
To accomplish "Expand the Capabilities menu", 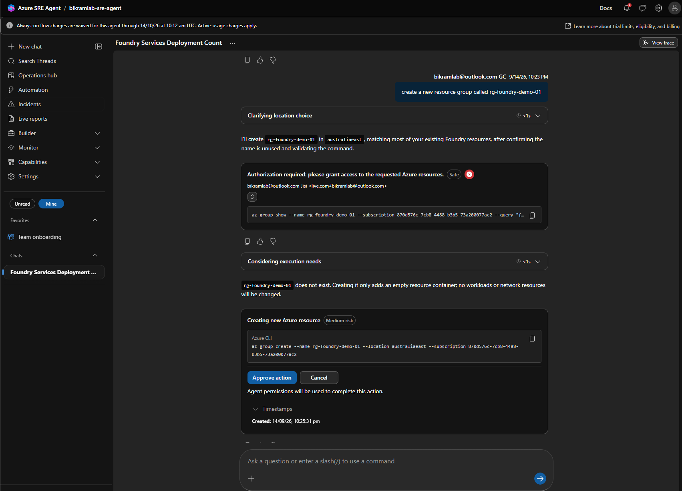I will click(x=54, y=162).
